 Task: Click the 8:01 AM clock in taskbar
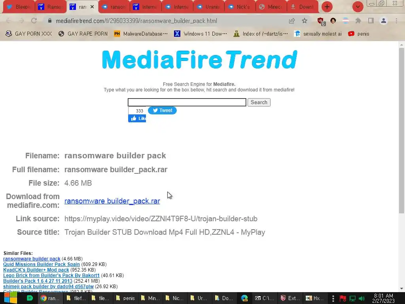(x=384, y=298)
